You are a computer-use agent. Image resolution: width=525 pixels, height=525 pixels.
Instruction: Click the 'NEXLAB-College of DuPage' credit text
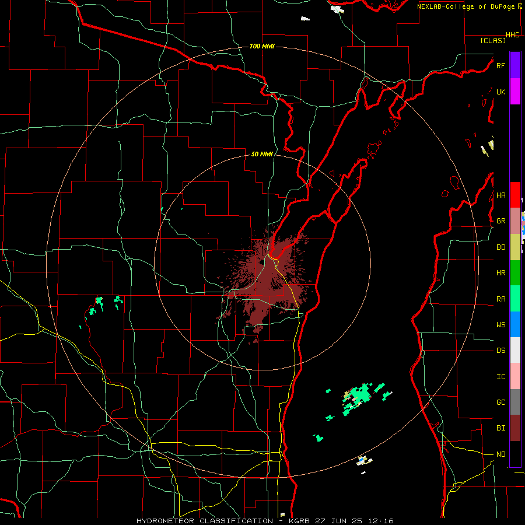pos(466,6)
